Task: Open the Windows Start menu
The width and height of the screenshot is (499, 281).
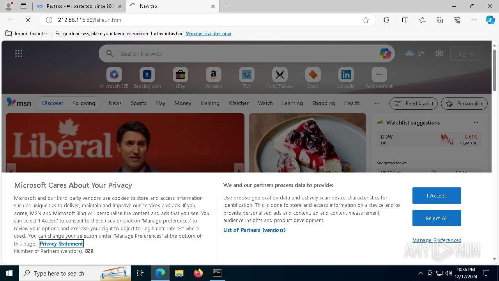Action: pyautogui.click(x=9, y=273)
